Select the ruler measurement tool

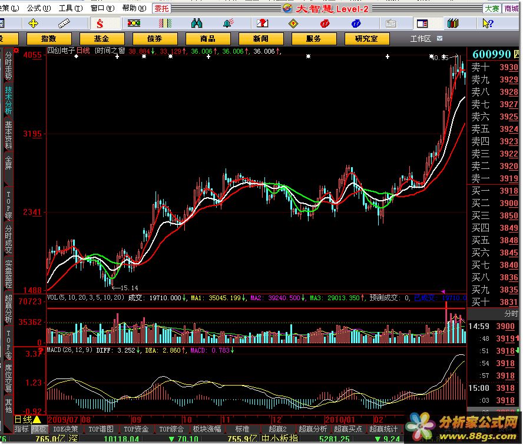click(x=64, y=24)
